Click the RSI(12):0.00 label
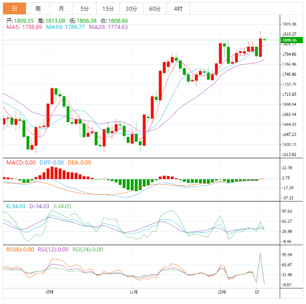 point(53,250)
